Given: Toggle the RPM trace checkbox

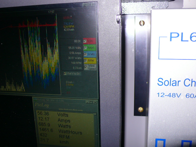Looking at the screenshot, I should coord(85,61).
